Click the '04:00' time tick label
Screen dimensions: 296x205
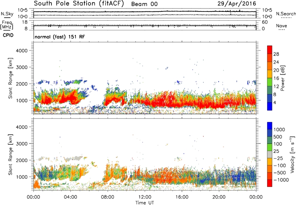pos(70,197)
